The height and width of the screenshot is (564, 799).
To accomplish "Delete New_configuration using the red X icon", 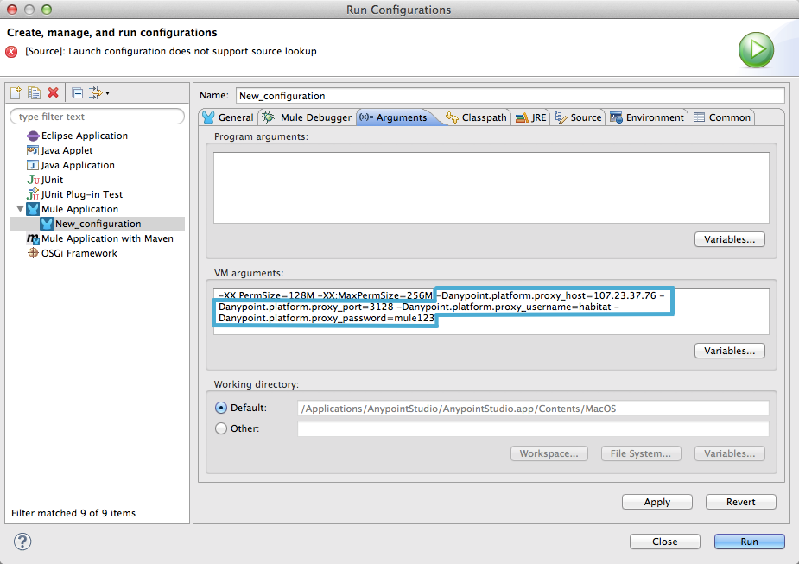I will point(54,92).
